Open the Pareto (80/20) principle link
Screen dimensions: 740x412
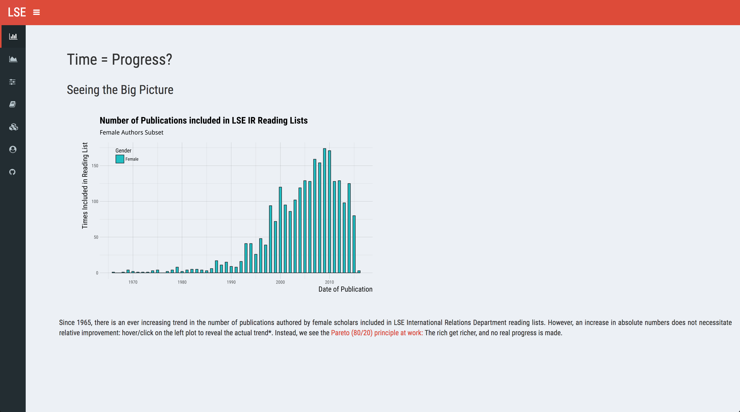(377, 333)
